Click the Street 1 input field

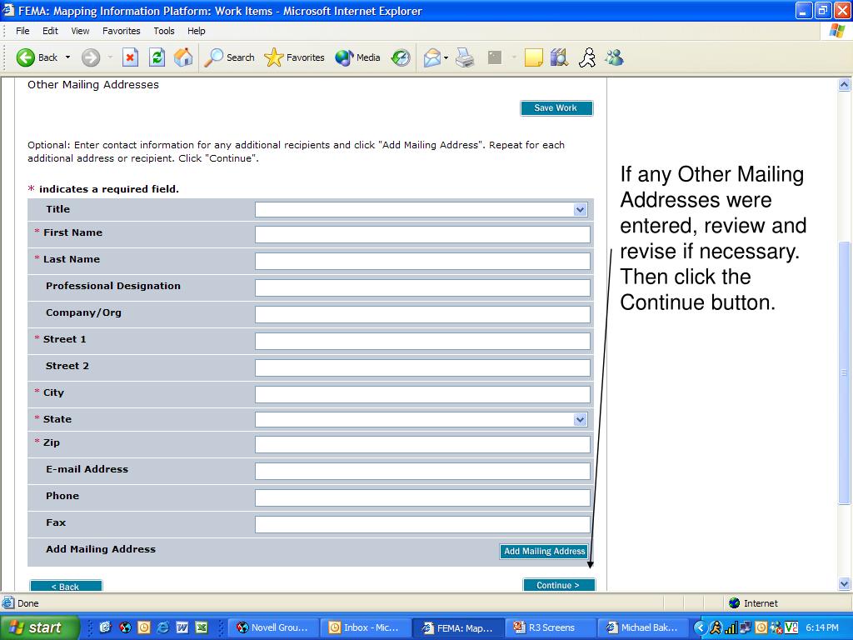tap(422, 341)
